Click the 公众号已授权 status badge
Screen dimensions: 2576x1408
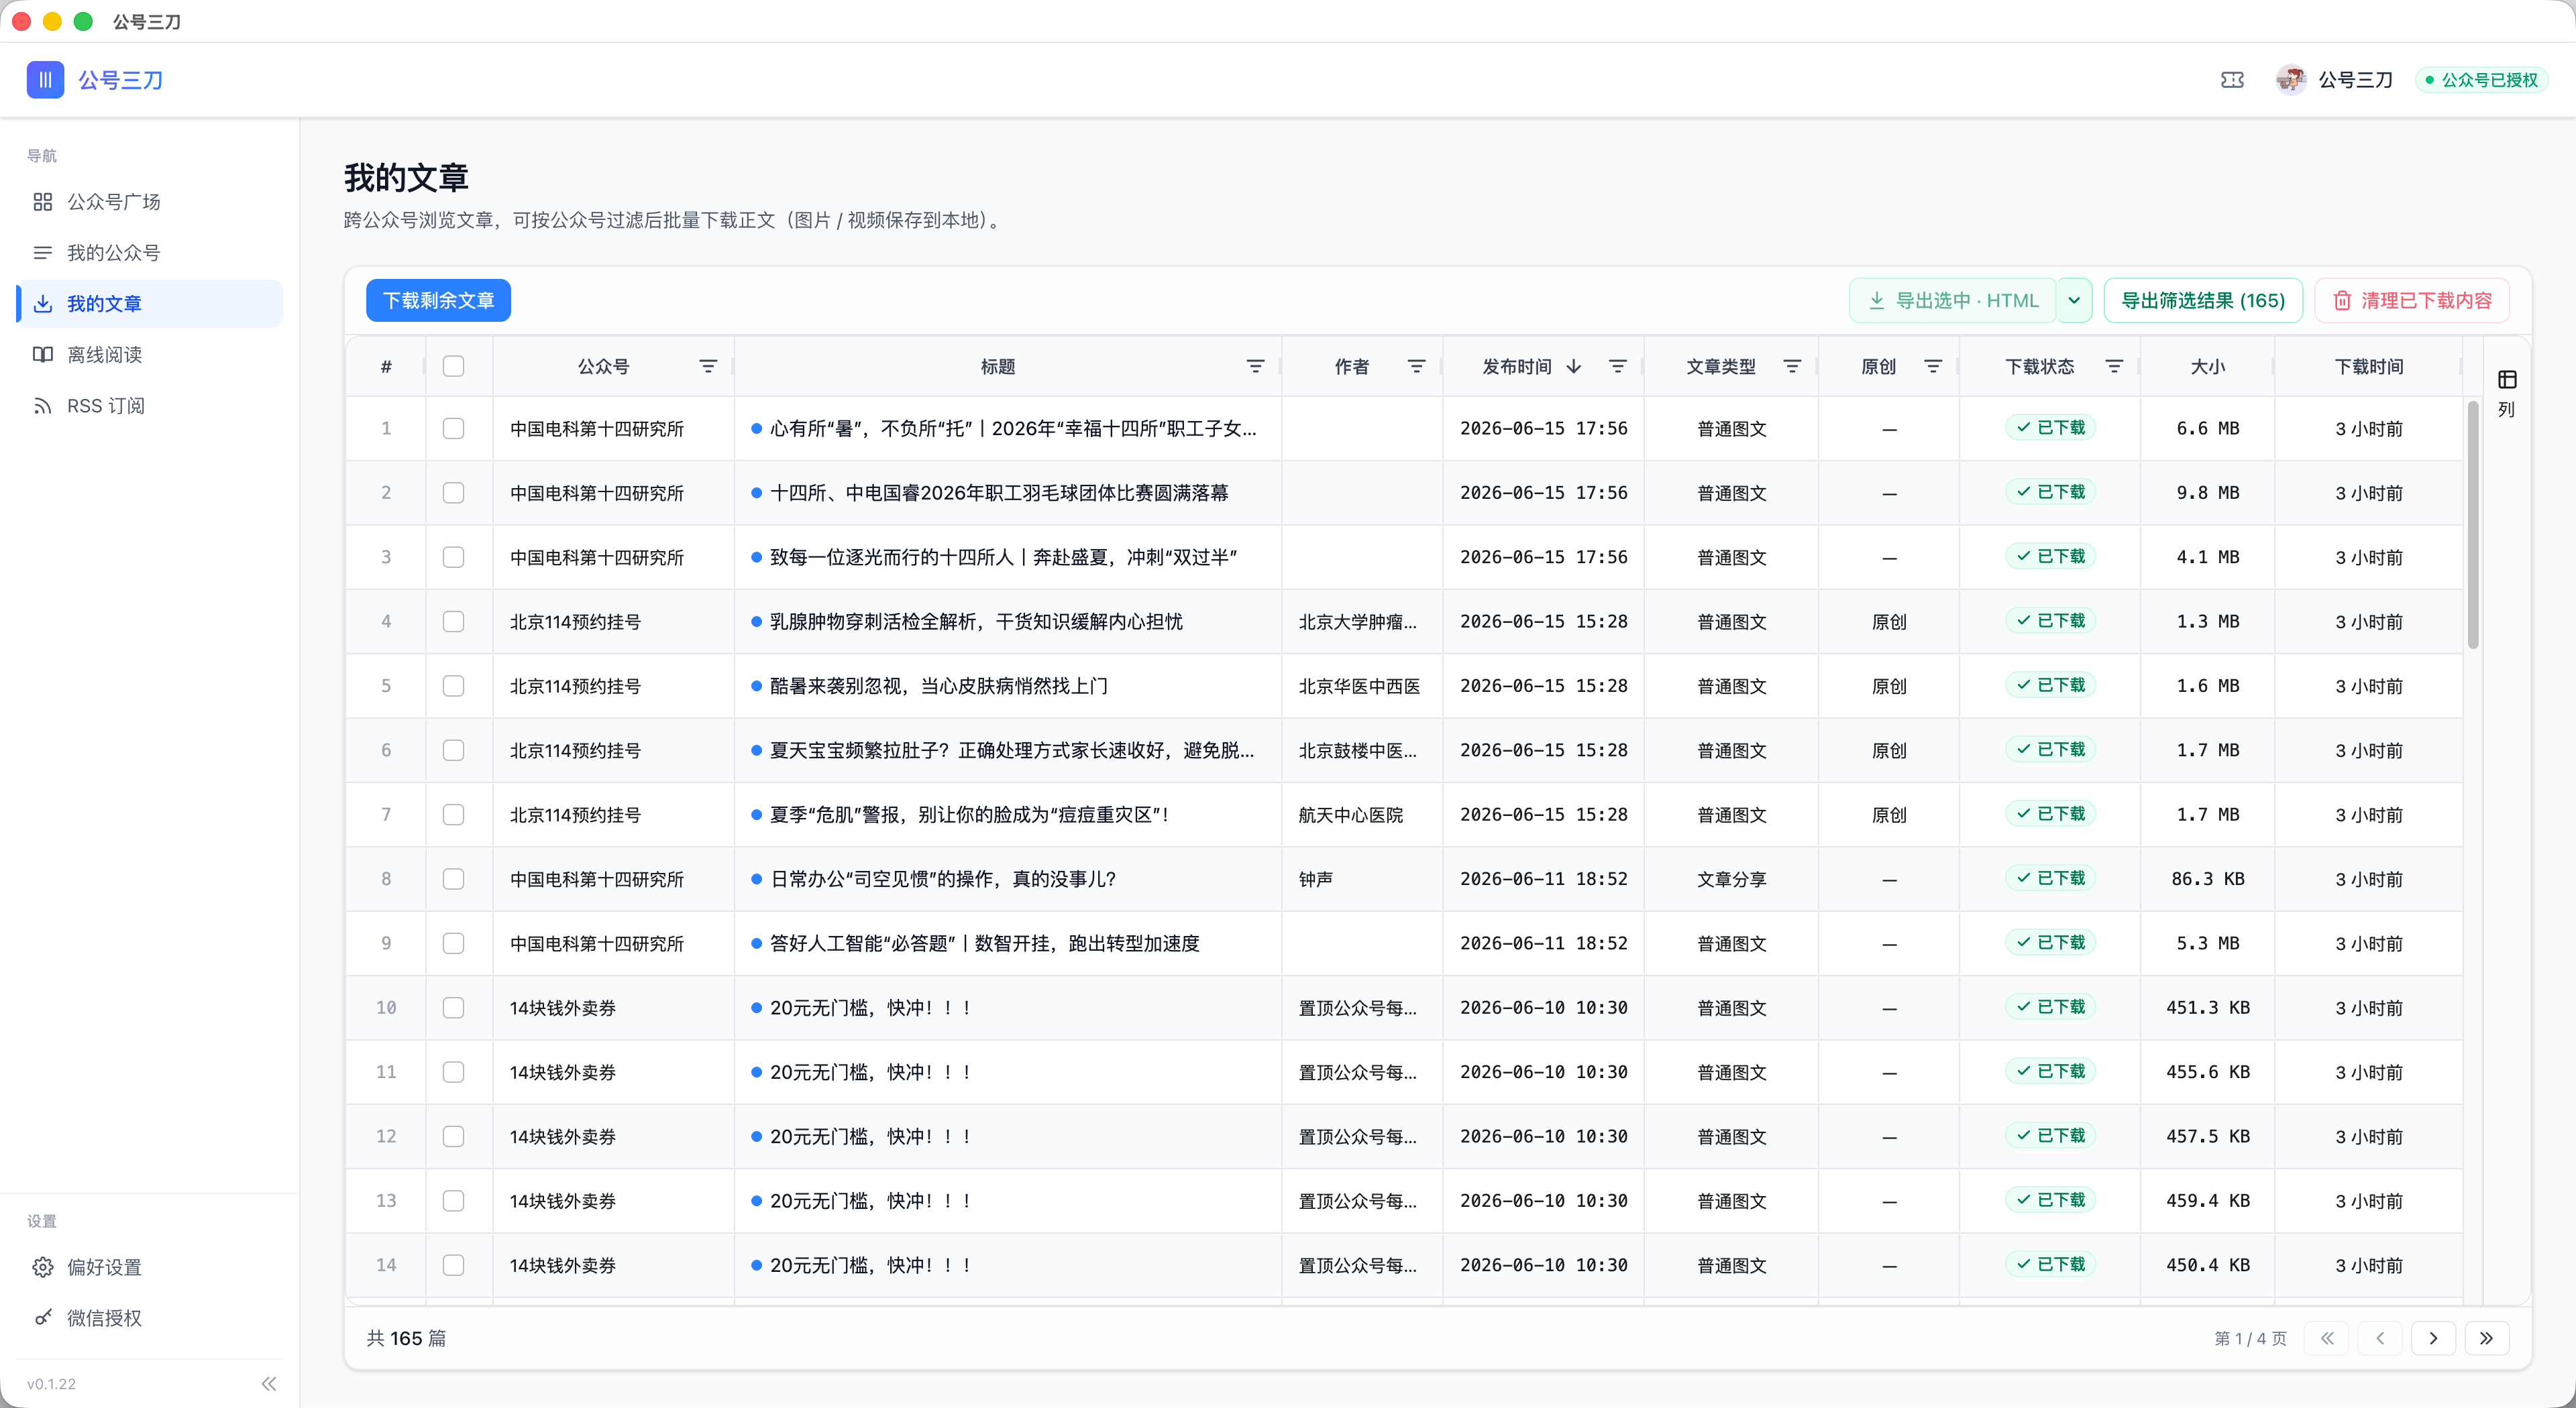click(x=2481, y=80)
